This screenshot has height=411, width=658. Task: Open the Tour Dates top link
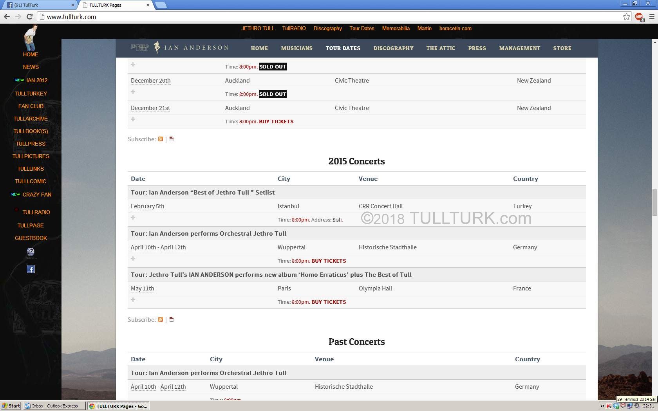pyautogui.click(x=362, y=28)
